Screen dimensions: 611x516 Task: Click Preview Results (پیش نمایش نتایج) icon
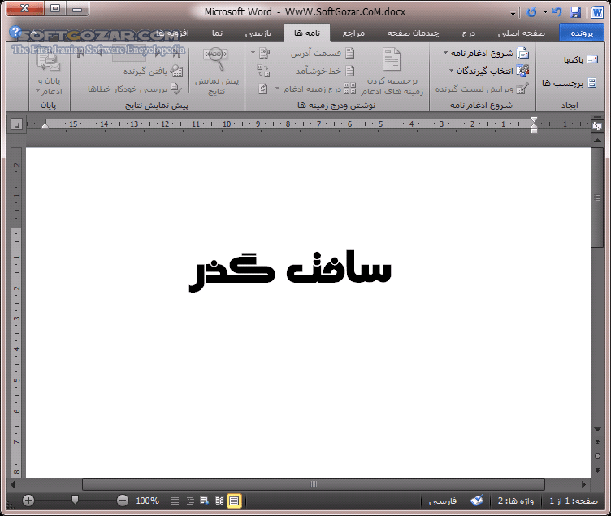tap(215, 59)
